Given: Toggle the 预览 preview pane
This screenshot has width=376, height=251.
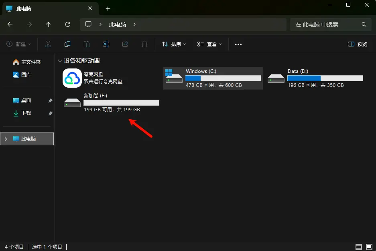Looking at the screenshot, I should (x=358, y=44).
